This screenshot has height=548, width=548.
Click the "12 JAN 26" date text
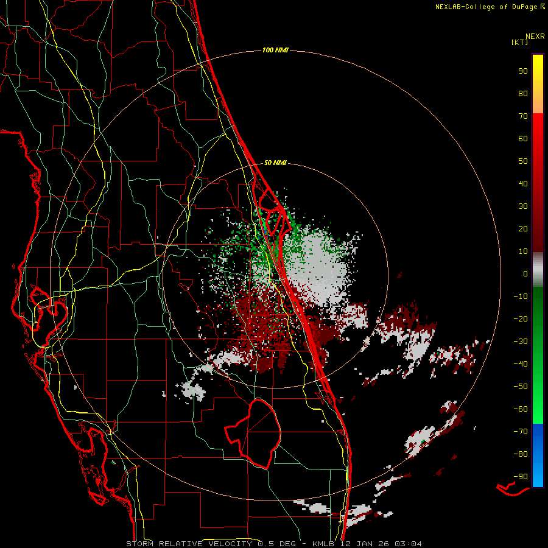[x=364, y=544]
